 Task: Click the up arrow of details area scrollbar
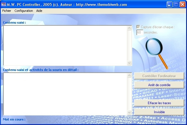[129, 75]
